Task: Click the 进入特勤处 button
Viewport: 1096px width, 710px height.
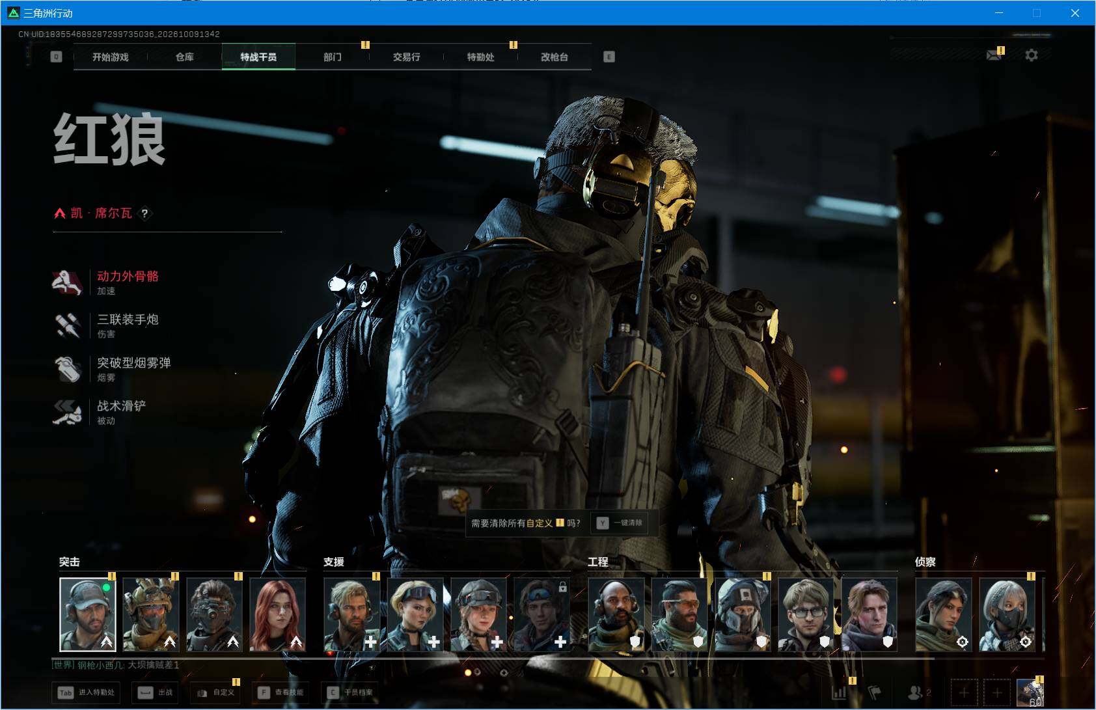Action: tap(87, 692)
